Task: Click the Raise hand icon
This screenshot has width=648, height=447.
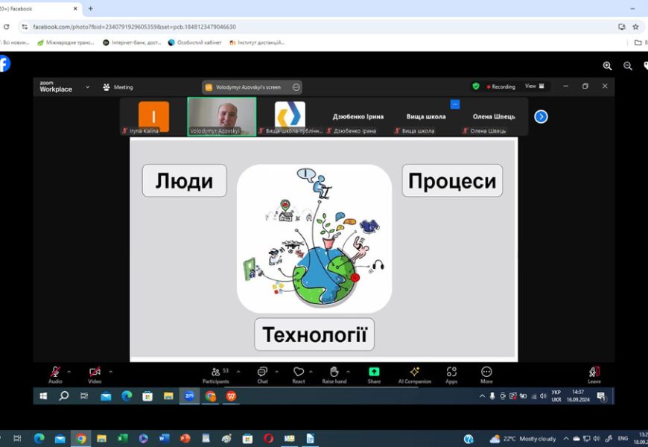Action: pyautogui.click(x=334, y=372)
